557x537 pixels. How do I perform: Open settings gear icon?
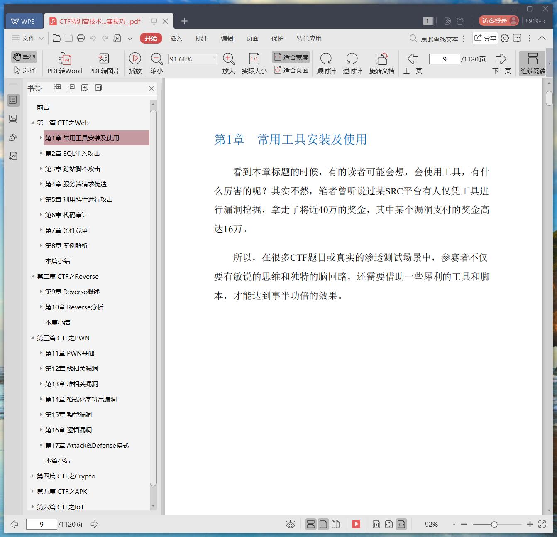click(x=504, y=38)
